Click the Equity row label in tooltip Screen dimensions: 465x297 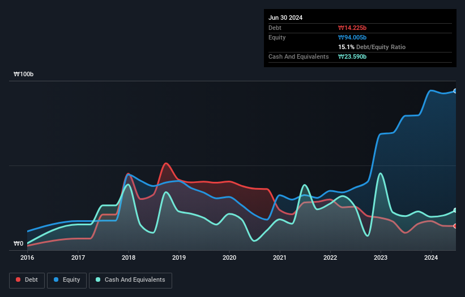pos(277,37)
